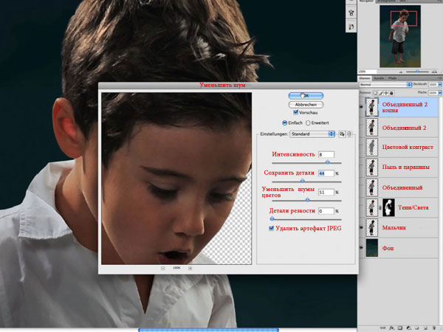
Task: Adjust the Сохранить детали slider handle
Action: tap(302, 181)
